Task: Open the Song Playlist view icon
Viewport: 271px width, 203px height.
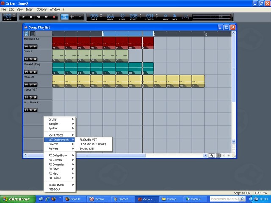Action: tap(64, 17)
